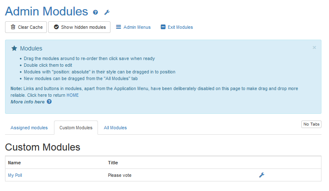The width and height of the screenshot is (329, 191).
Task: Click the help icon after More info here
Action: pos(49,102)
